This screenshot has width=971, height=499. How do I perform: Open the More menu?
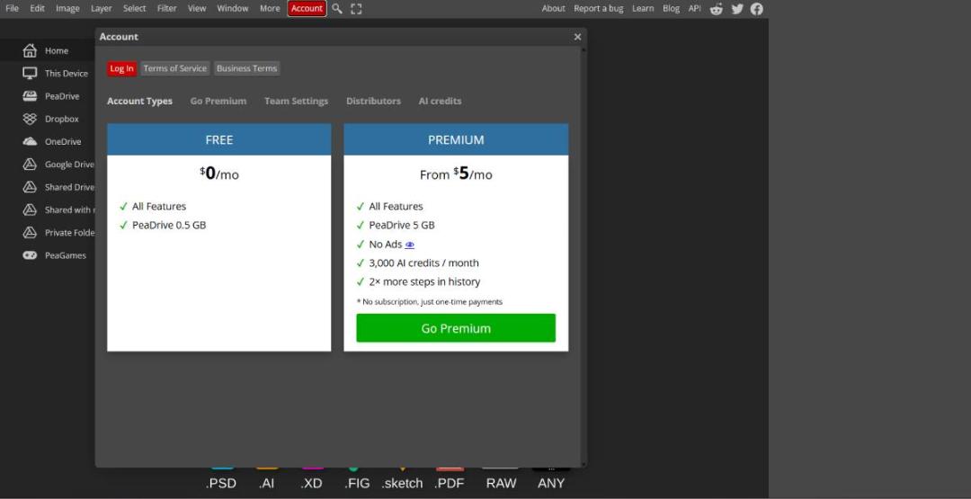pyautogui.click(x=270, y=9)
